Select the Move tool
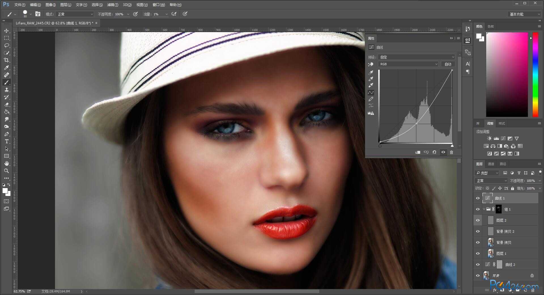The image size is (544, 295). pos(7,31)
